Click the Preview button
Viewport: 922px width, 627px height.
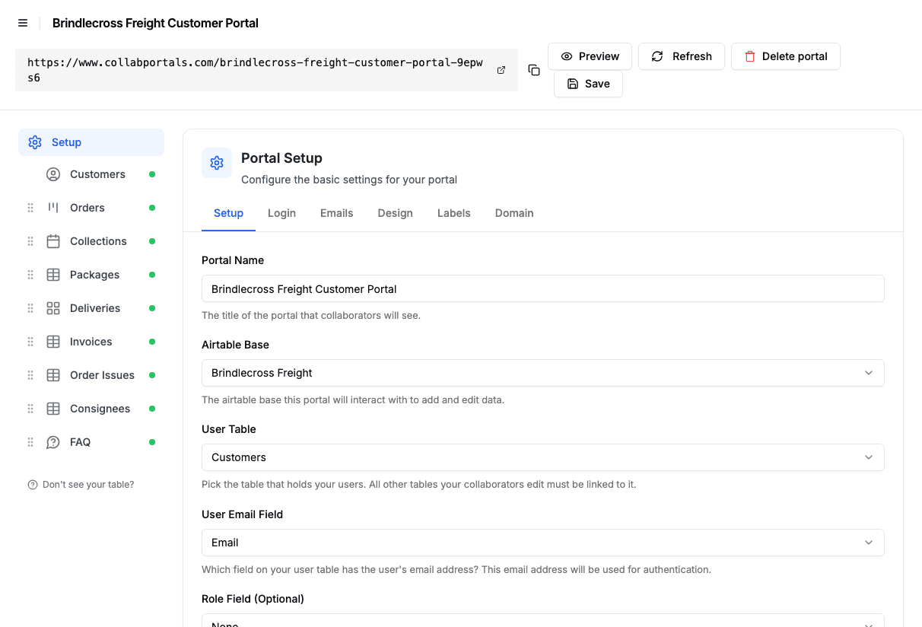590,56
